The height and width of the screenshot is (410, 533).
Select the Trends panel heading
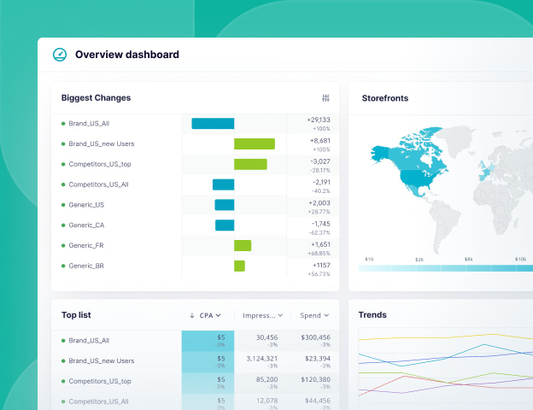[x=372, y=315]
